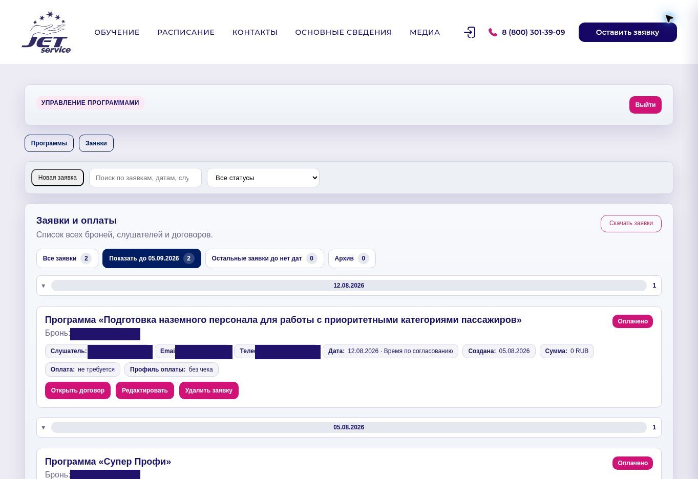This screenshot has height=479, width=698.
Task: Click the Заявки и оплаты heading
Action: [x=76, y=221]
